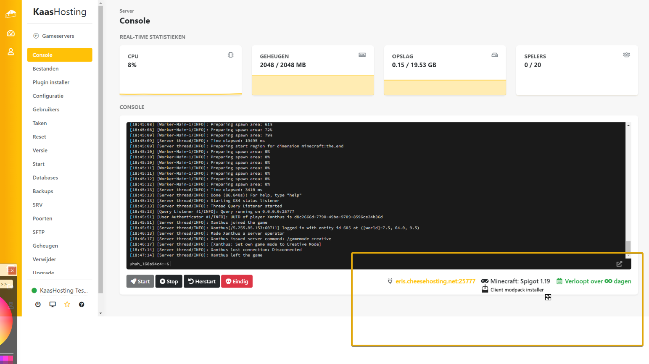The height and width of the screenshot is (364, 649).
Task: Click the green online status dot
Action: pyautogui.click(x=34, y=291)
